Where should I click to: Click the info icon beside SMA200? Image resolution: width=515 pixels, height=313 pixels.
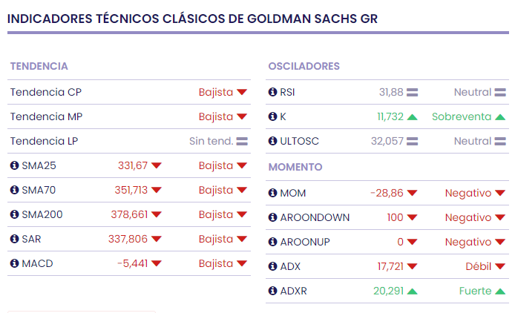pos(14,214)
